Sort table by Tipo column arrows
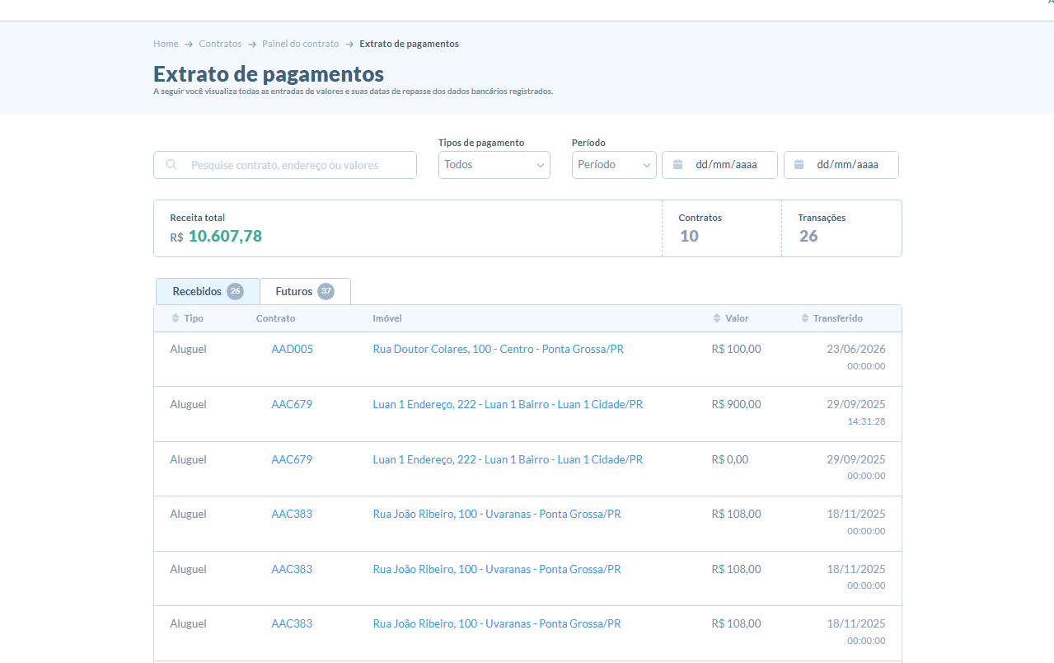Screen dimensions: 1054x663 [x=175, y=318]
